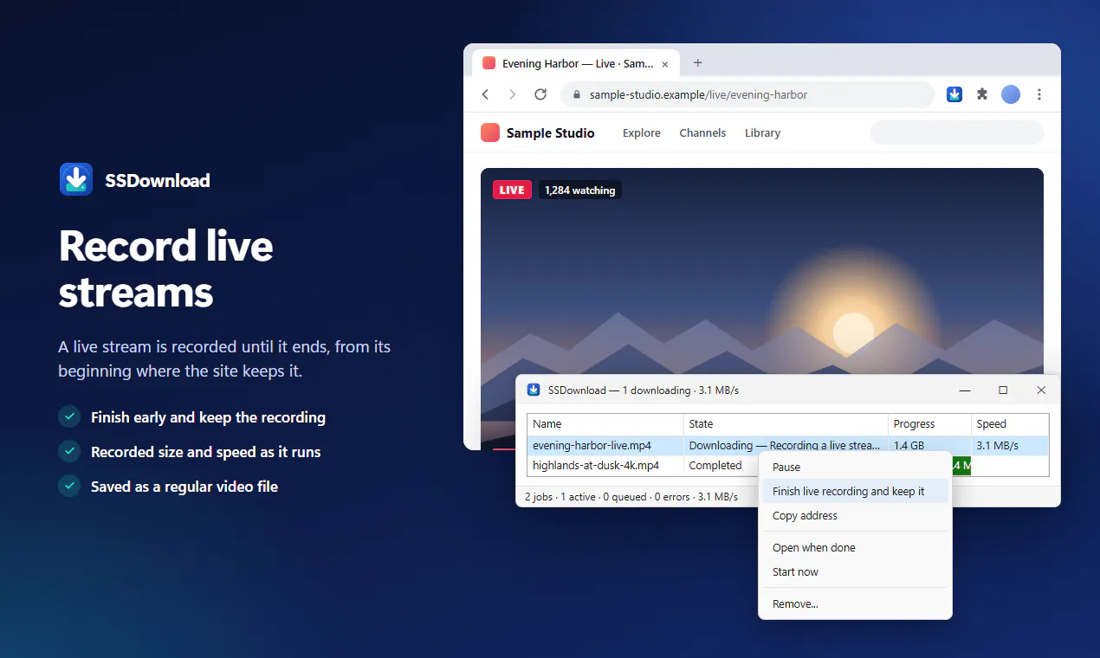Sort downloads by the Name column header

coord(605,424)
